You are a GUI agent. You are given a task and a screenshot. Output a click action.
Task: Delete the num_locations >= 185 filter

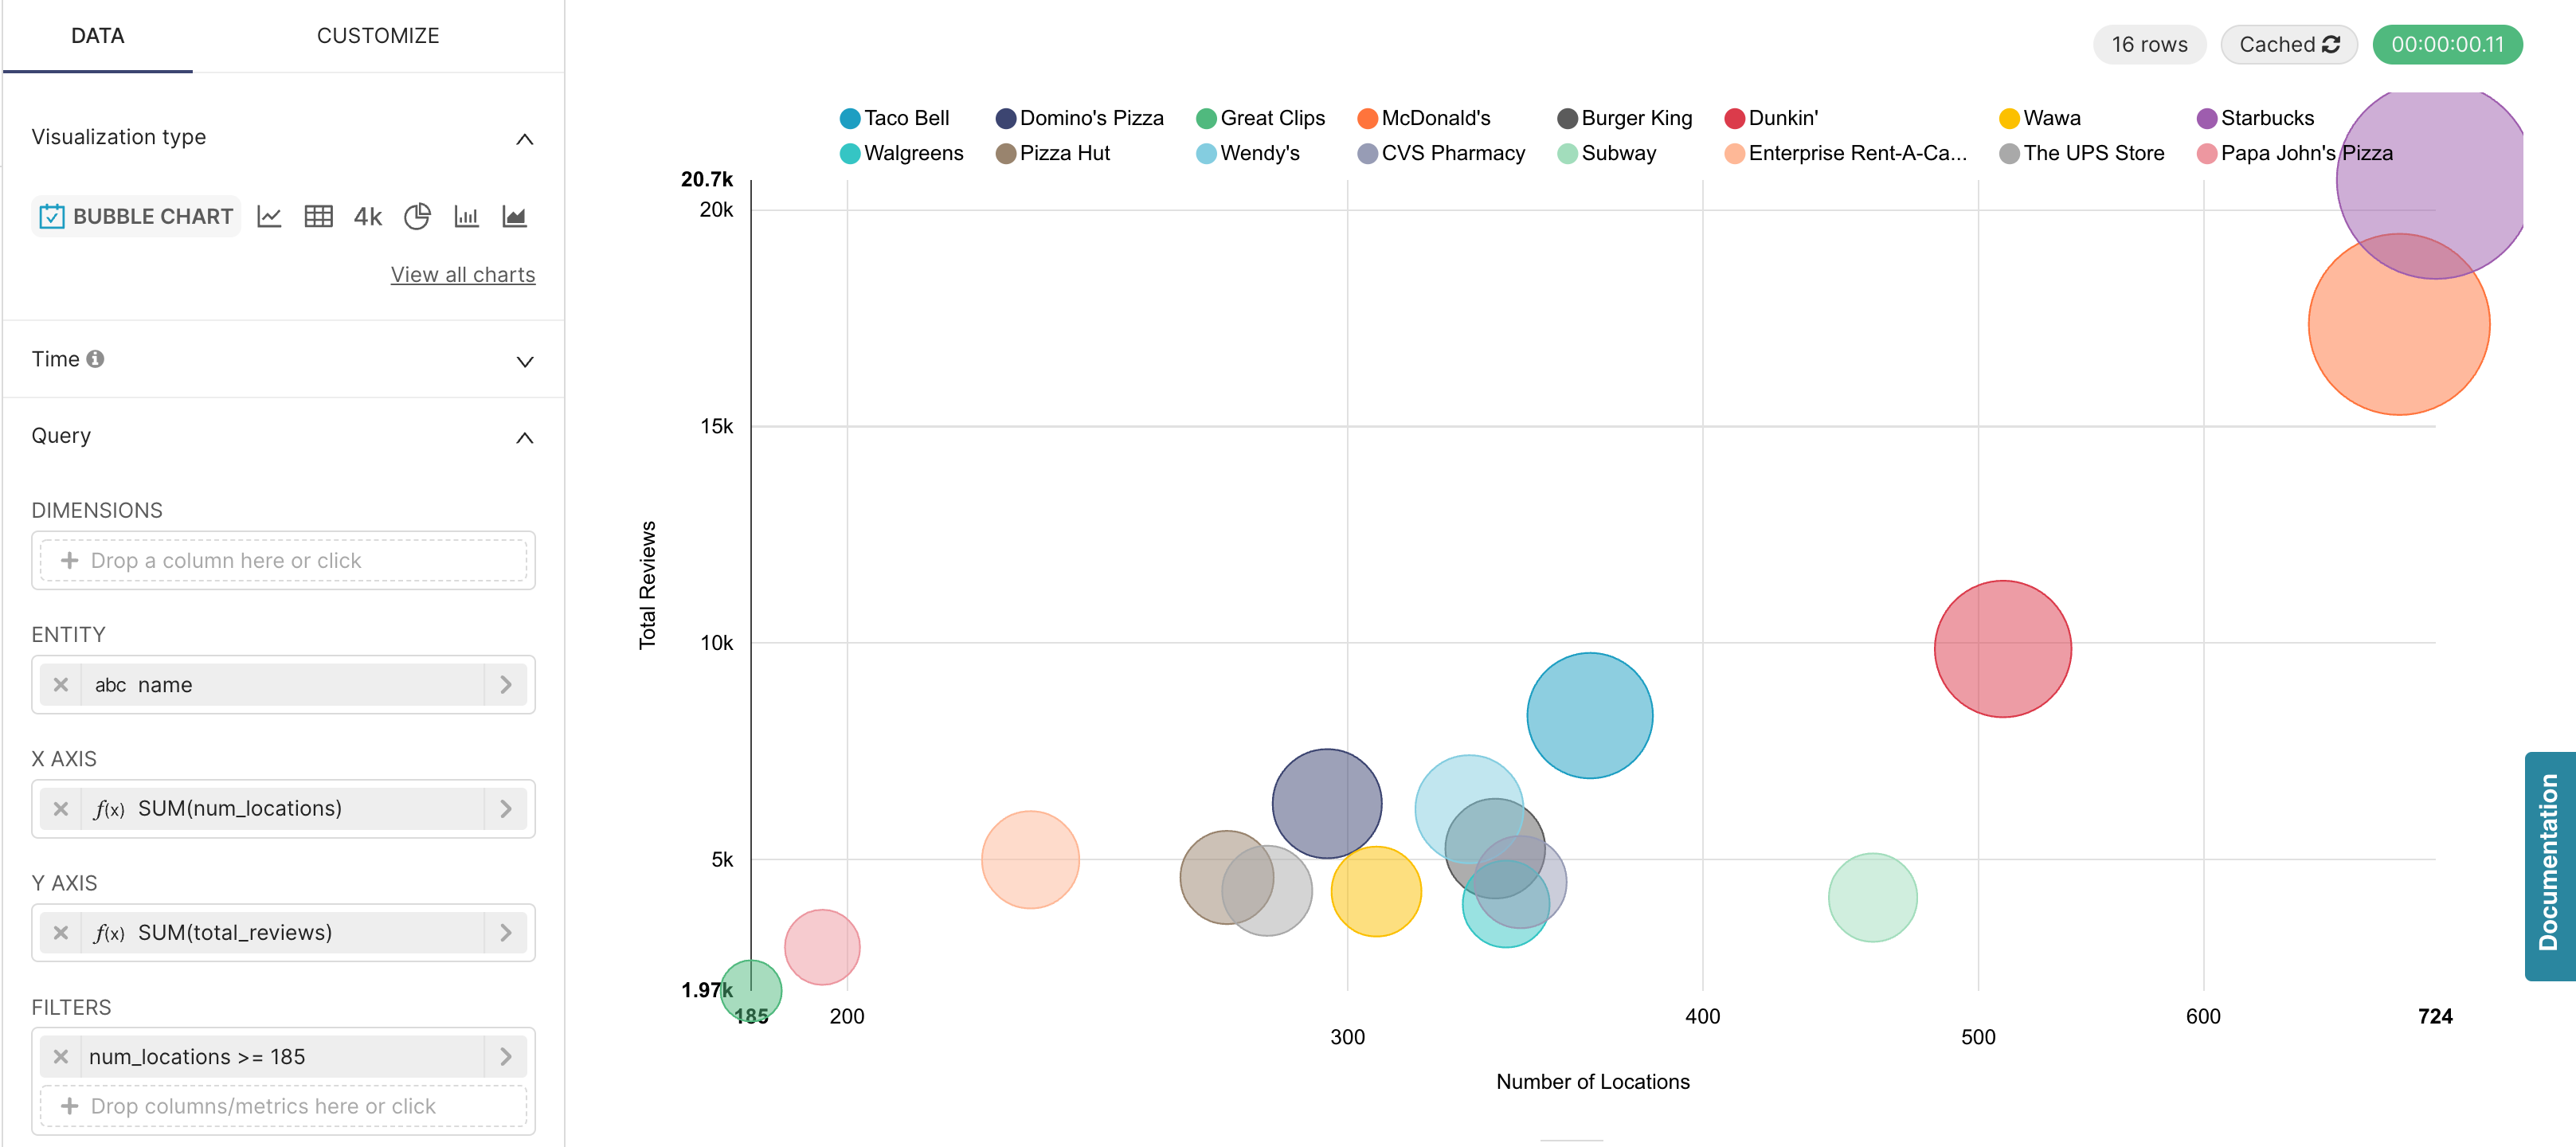point(61,1057)
